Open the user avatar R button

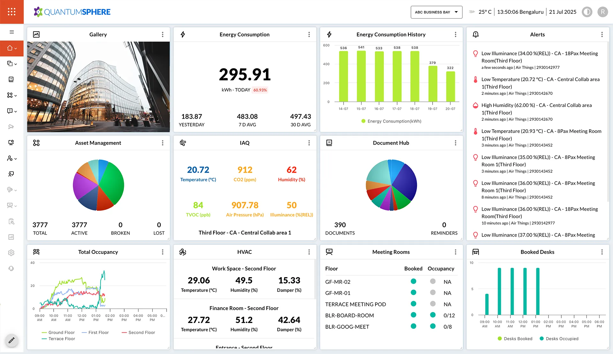(x=602, y=12)
